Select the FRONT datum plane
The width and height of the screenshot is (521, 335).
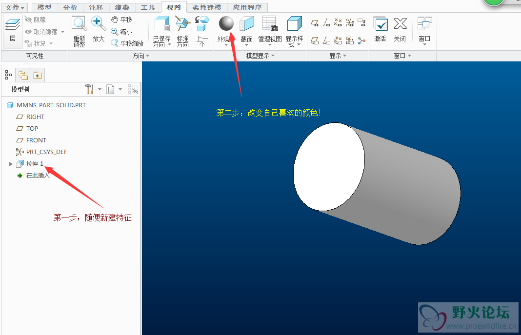click(31, 140)
